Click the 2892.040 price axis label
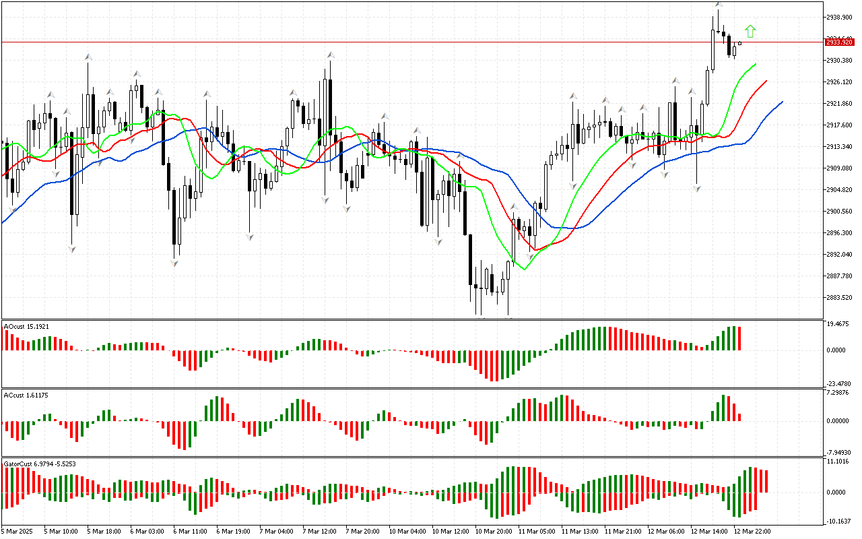The height and width of the screenshot is (539, 862). tap(840, 255)
